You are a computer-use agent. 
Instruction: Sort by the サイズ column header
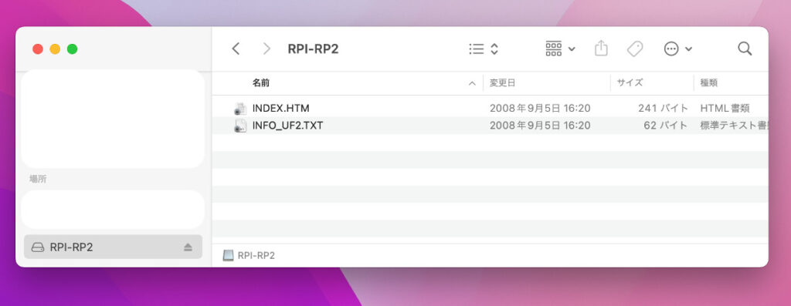630,83
